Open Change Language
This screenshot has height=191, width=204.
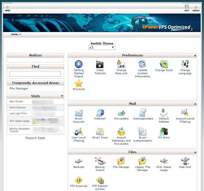click(x=185, y=67)
